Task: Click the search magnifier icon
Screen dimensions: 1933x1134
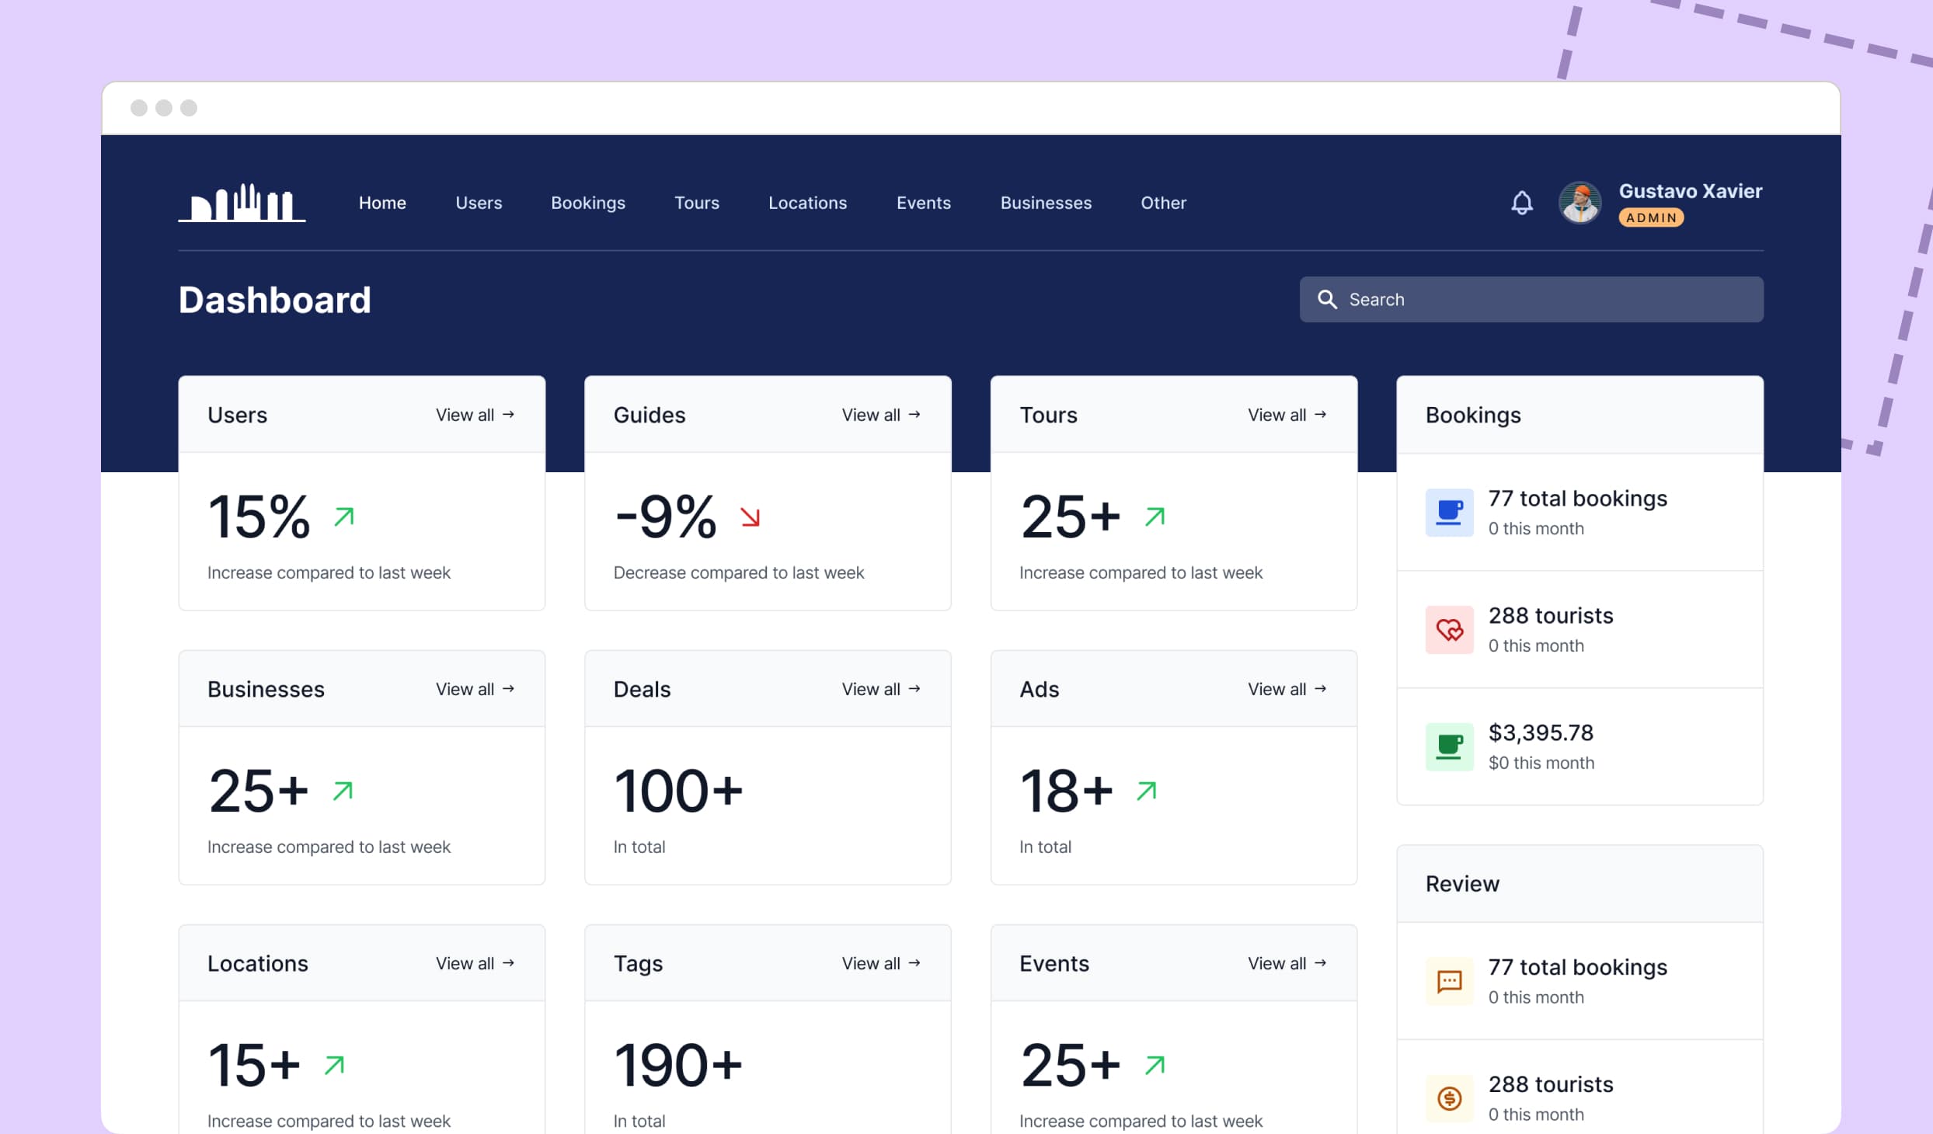Action: click(1327, 300)
